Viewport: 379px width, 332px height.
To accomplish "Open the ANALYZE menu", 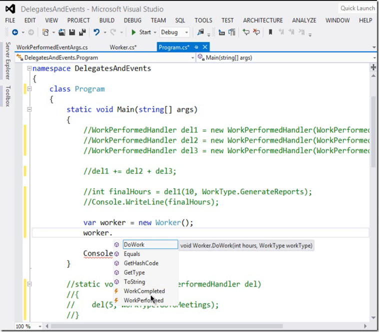I will [304, 20].
